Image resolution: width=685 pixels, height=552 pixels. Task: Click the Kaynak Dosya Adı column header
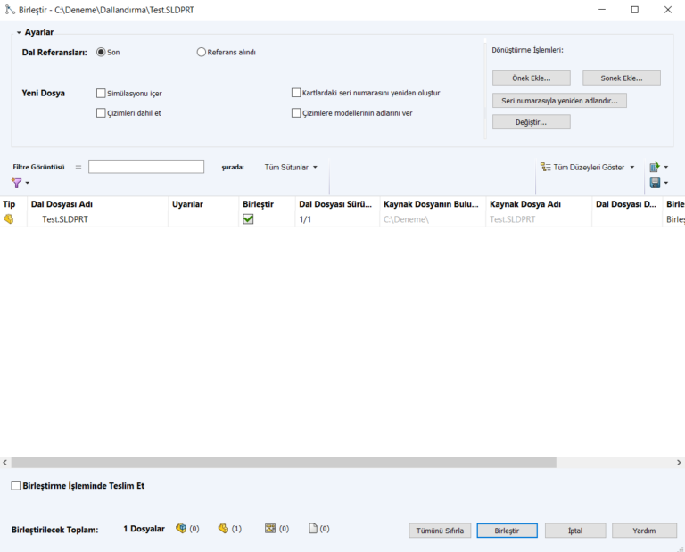[x=524, y=204]
